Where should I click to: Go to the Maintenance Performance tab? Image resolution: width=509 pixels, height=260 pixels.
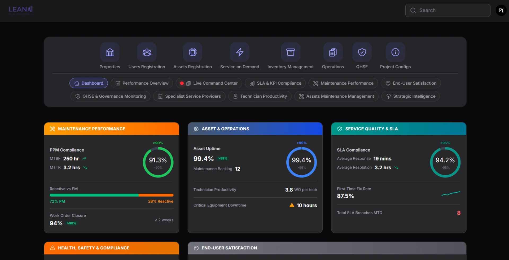point(343,83)
